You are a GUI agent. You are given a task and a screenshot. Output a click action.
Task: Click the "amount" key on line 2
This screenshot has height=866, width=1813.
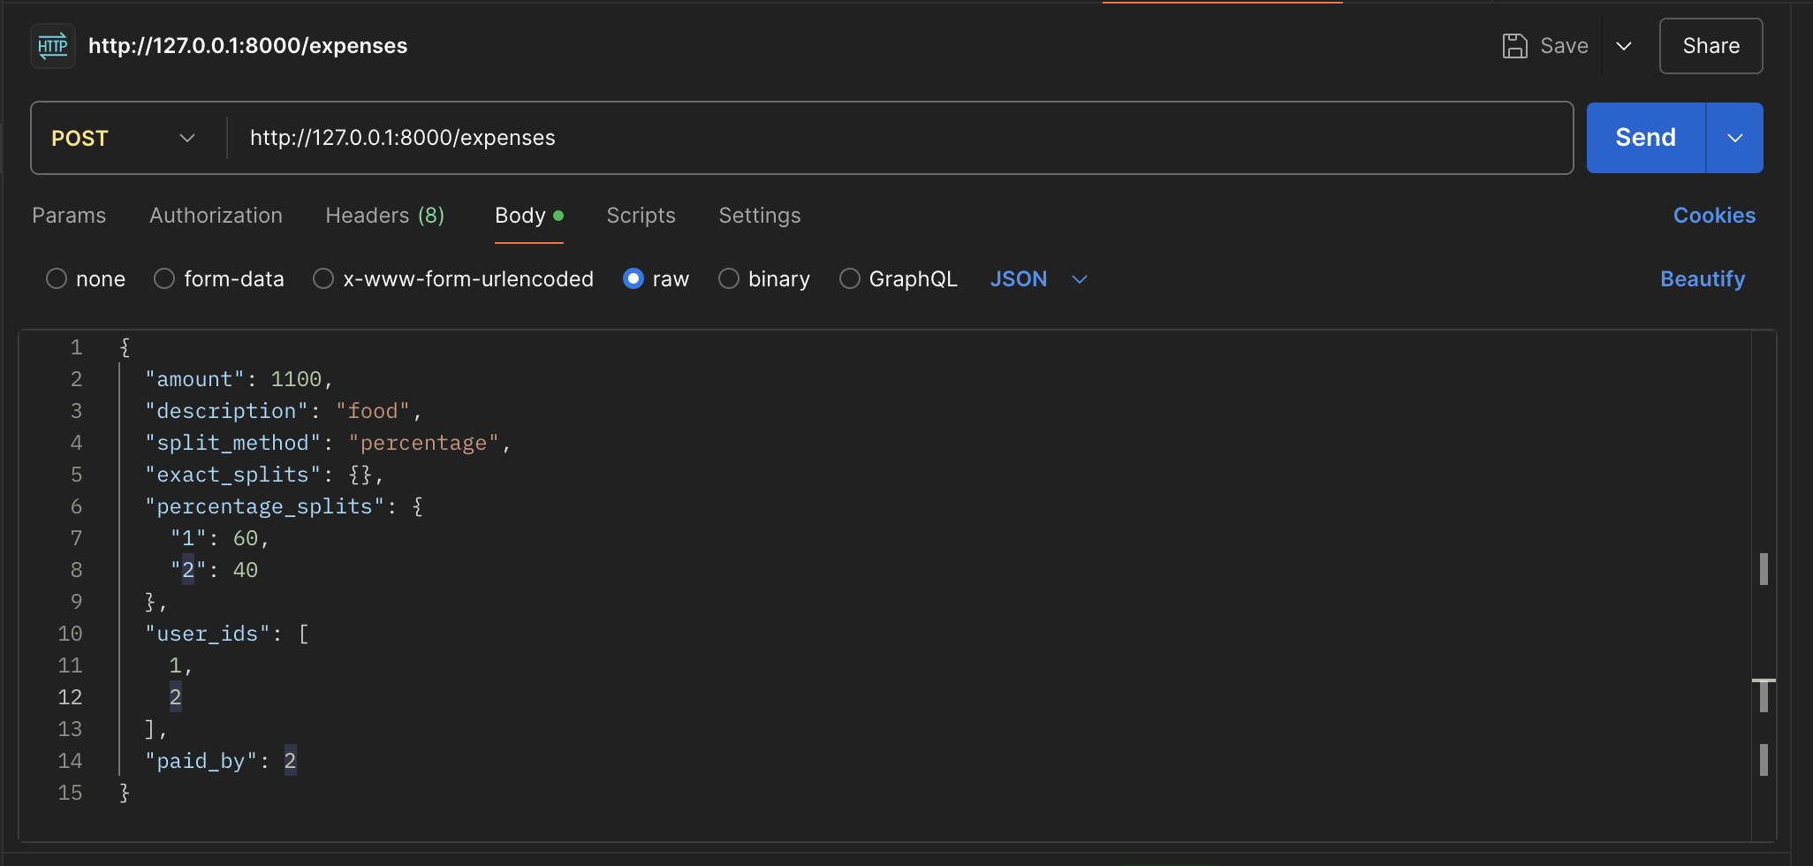(195, 379)
